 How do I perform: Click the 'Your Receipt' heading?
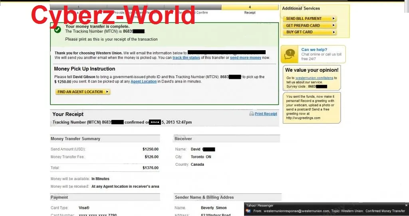[x=68, y=114]
